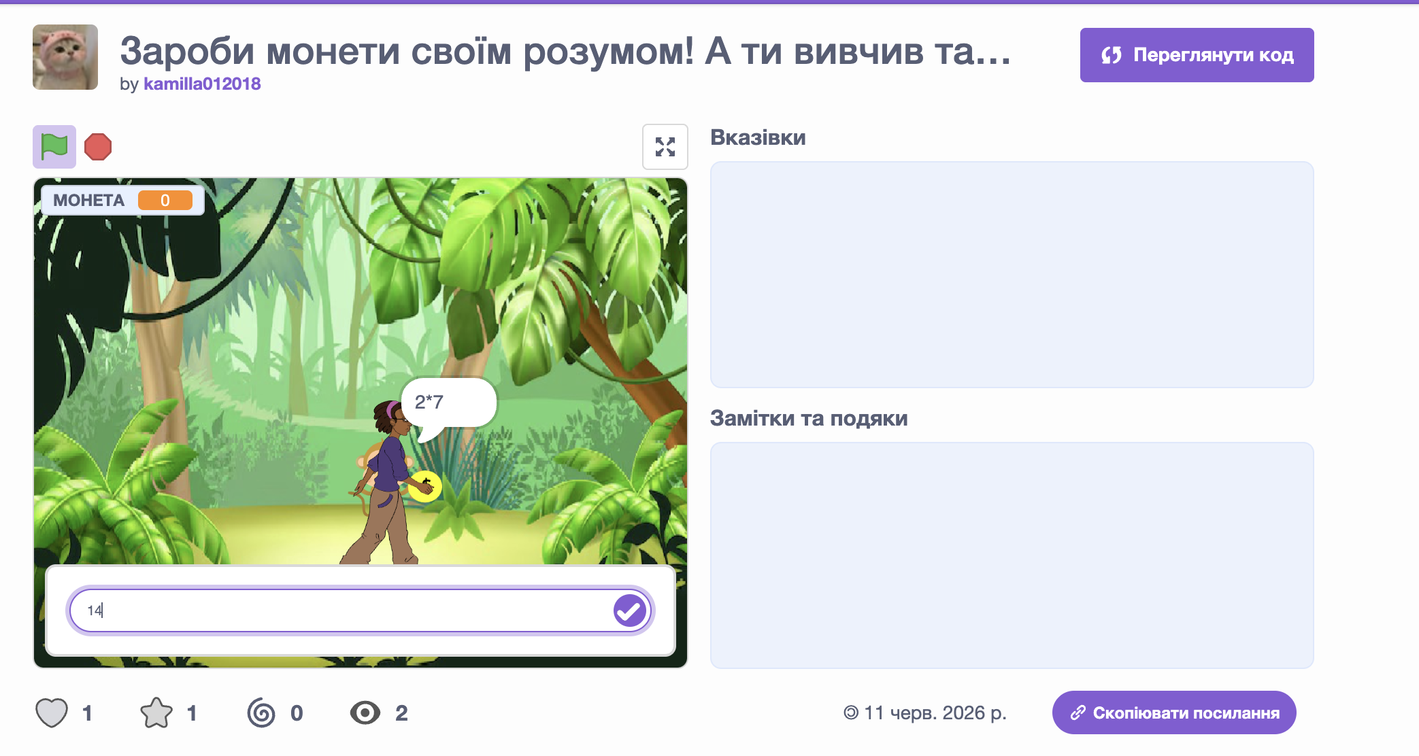Click the Переглянути код button
The height and width of the screenshot is (756, 1419).
pos(1197,55)
